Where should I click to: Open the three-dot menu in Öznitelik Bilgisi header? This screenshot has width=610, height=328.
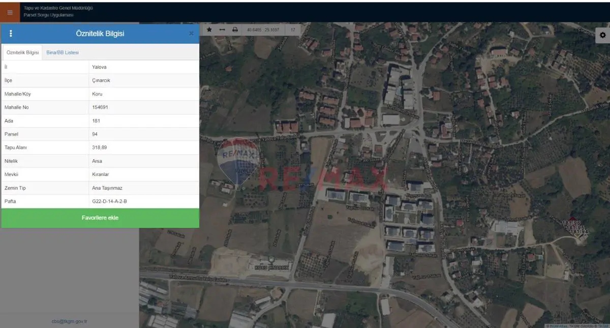pos(11,33)
